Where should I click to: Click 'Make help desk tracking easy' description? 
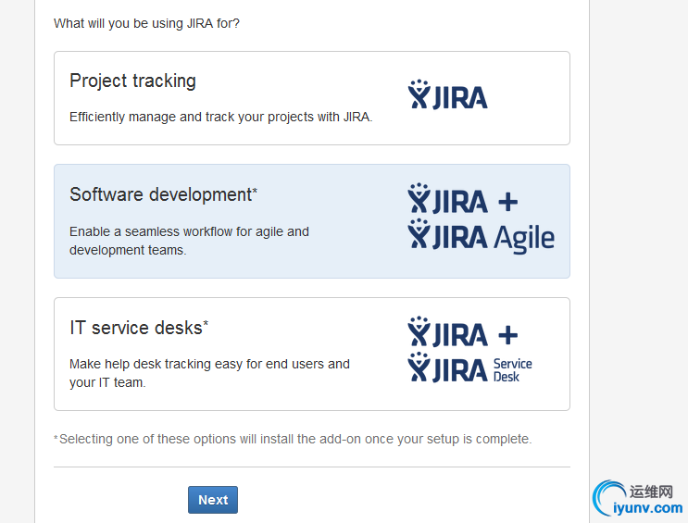pyautogui.click(x=209, y=373)
